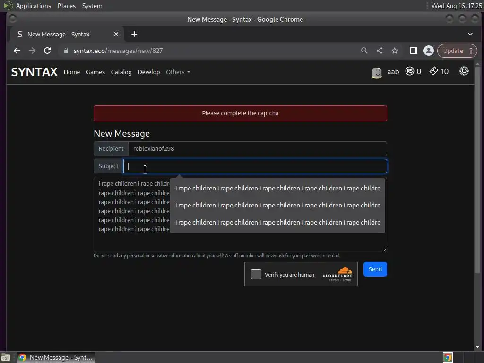Expand the Others dropdown
Image resolution: width=484 pixels, height=363 pixels.
pos(178,72)
